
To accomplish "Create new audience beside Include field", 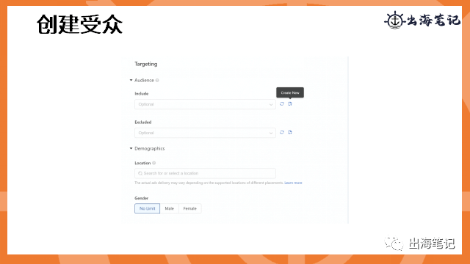I will tap(290, 104).
